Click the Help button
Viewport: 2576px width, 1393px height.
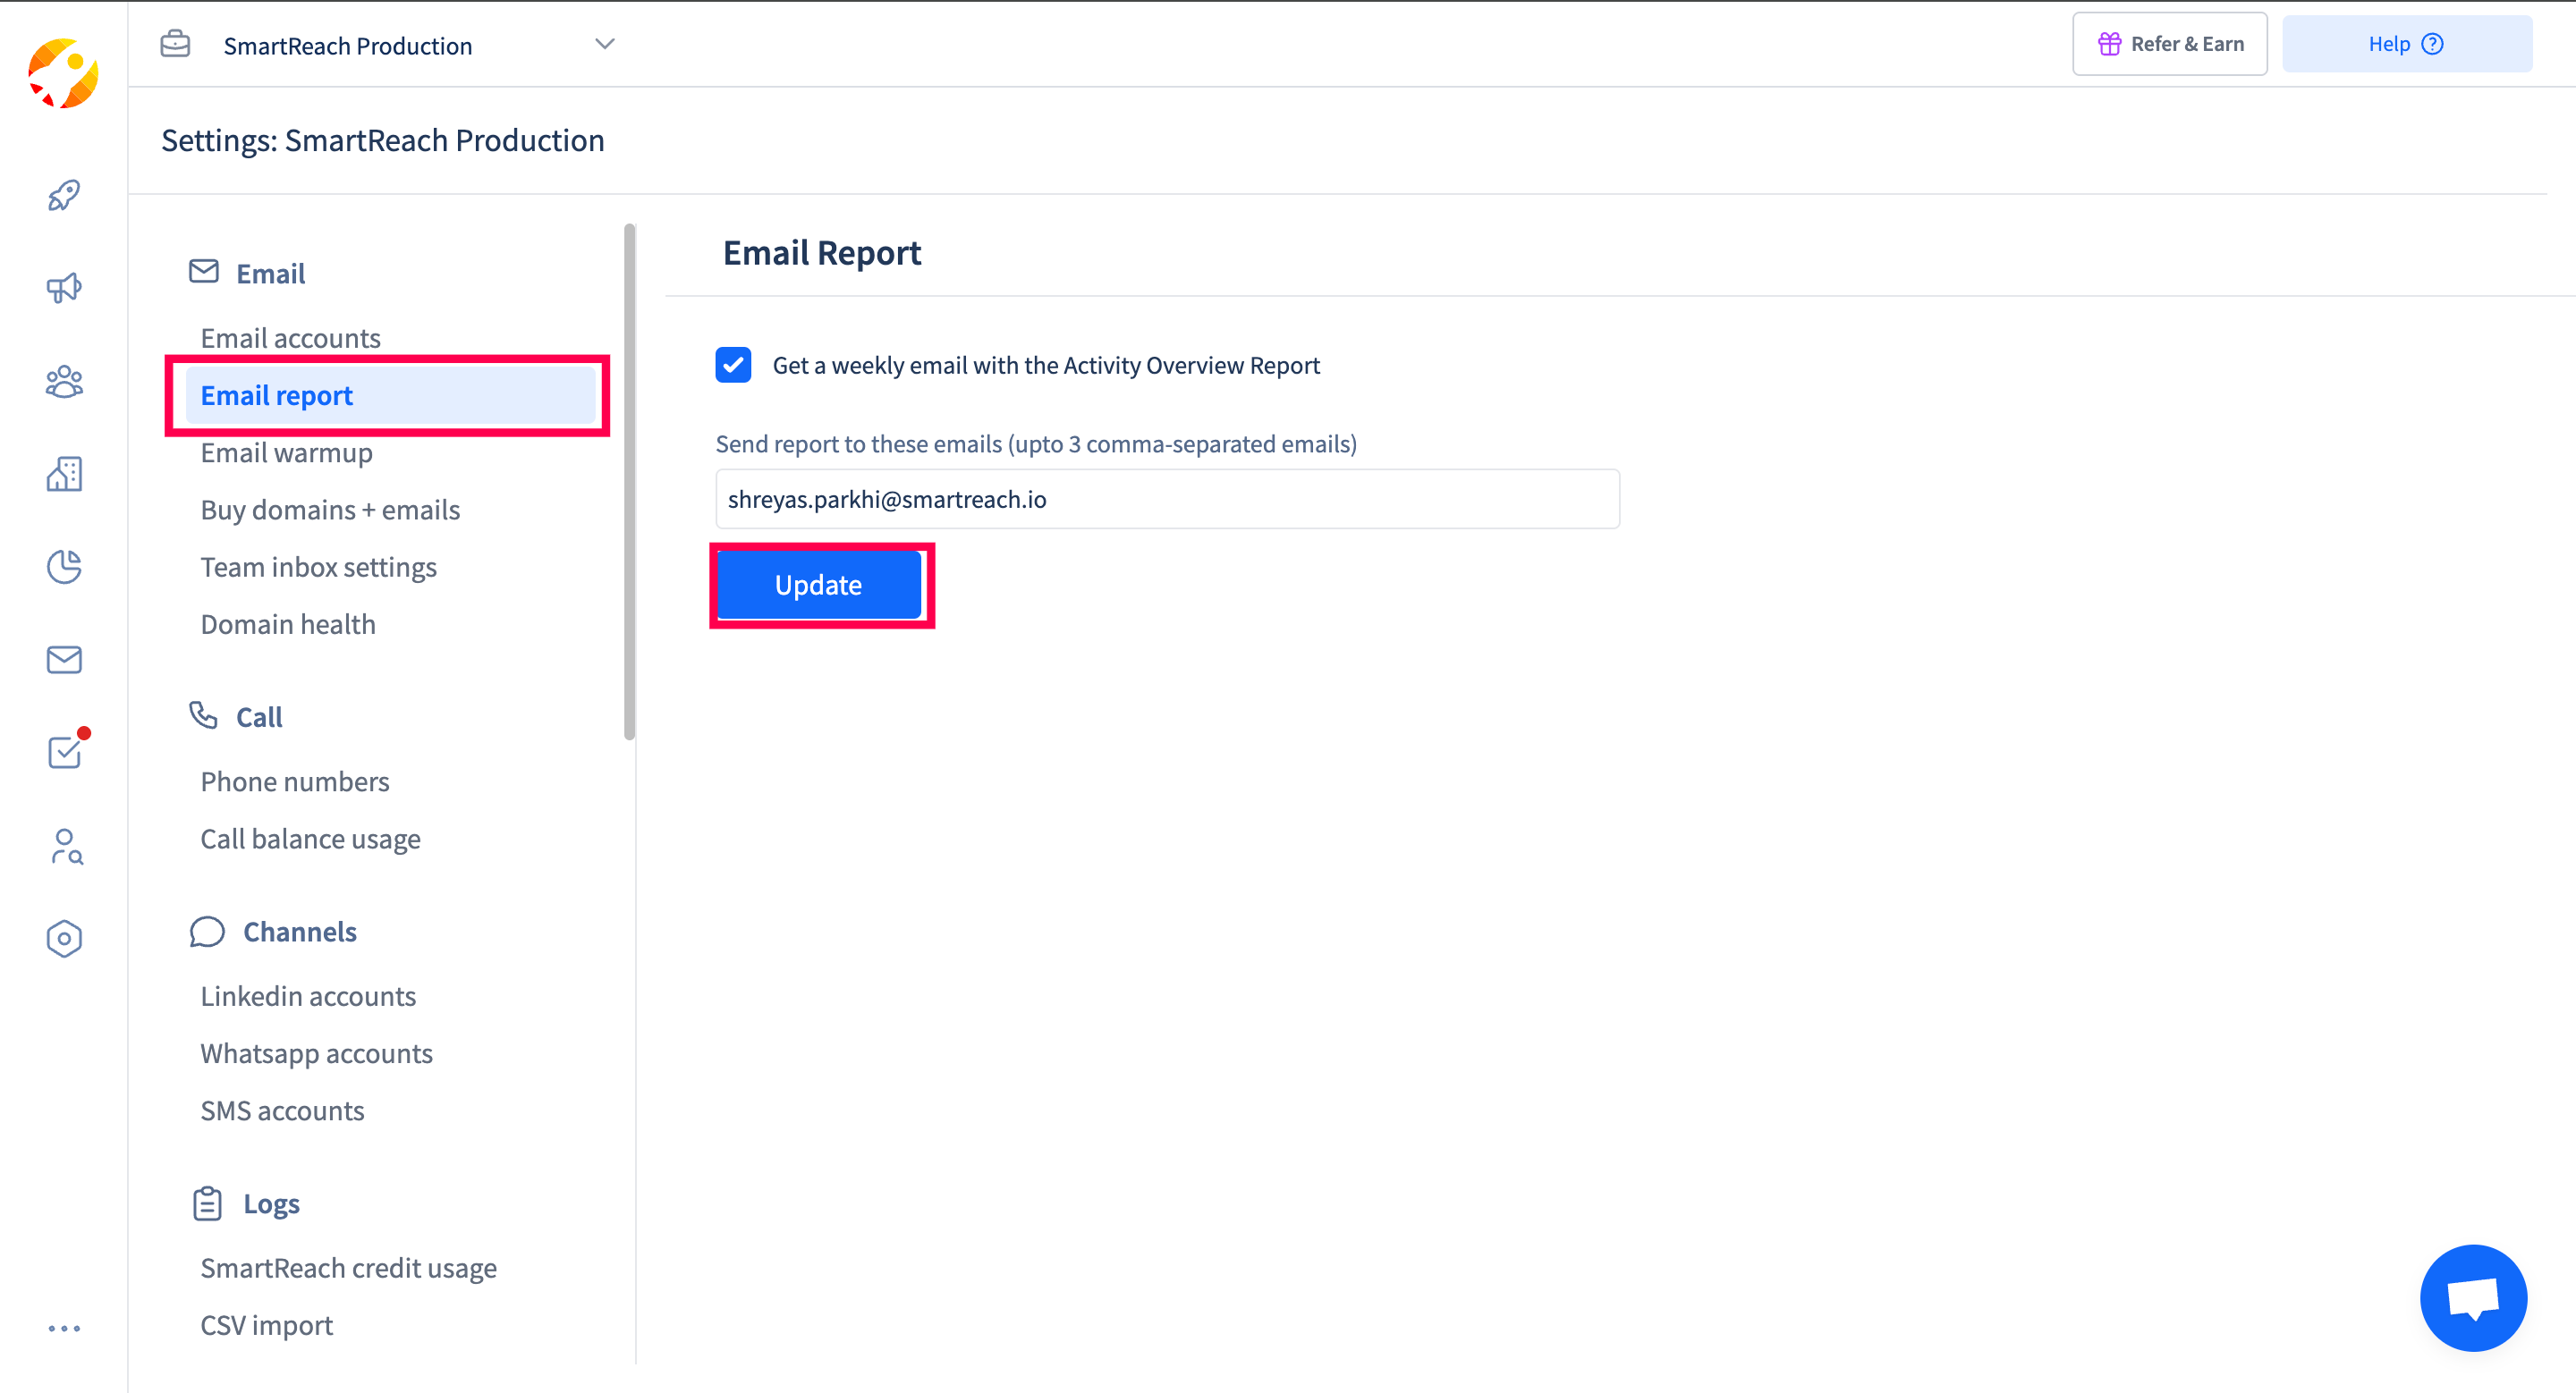[x=2406, y=44]
